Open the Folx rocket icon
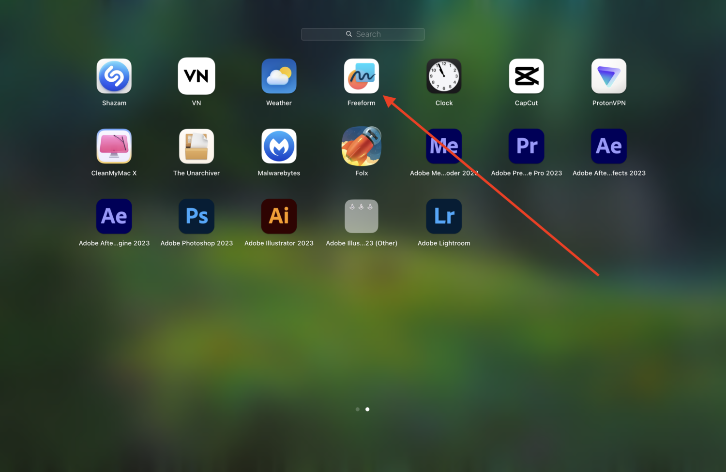The width and height of the screenshot is (726, 472). (x=362, y=146)
